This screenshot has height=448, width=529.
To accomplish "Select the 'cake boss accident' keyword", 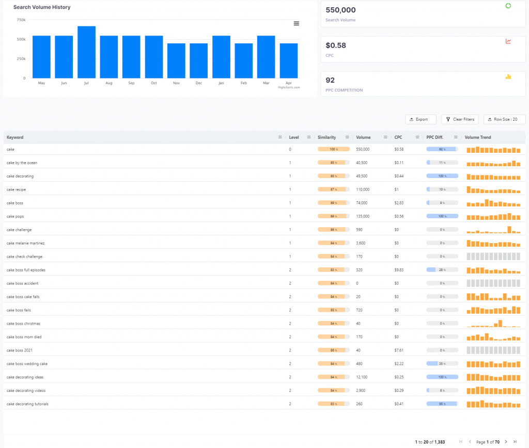I will tap(22, 283).
